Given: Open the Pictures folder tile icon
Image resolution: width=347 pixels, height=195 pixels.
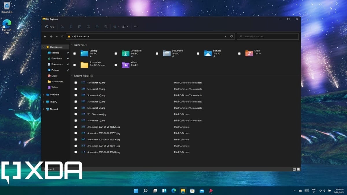Looking at the screenshot, I should click(208, 53).
